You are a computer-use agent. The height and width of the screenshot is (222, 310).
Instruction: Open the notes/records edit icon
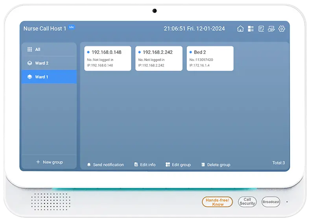point(261,29)
